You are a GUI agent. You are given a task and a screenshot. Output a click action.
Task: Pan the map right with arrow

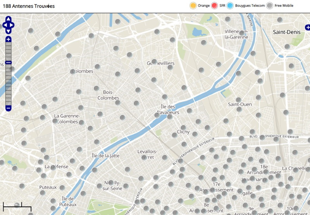13,25
